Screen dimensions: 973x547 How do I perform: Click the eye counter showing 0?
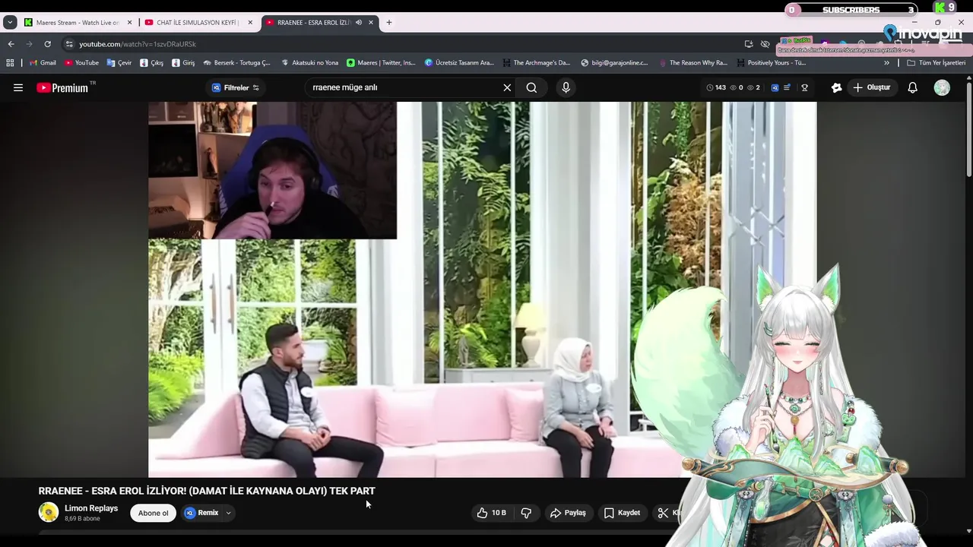736,87
